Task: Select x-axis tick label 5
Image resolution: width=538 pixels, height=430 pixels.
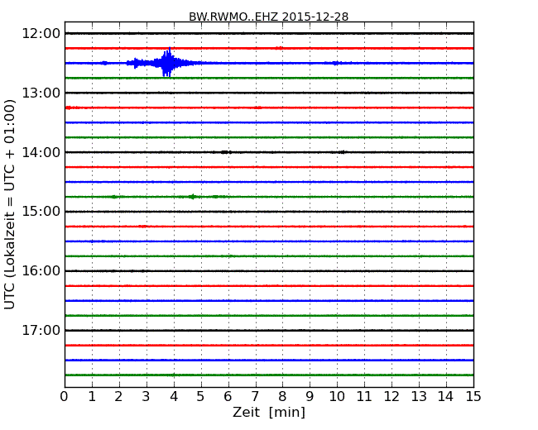Action: tap(201, 397)
